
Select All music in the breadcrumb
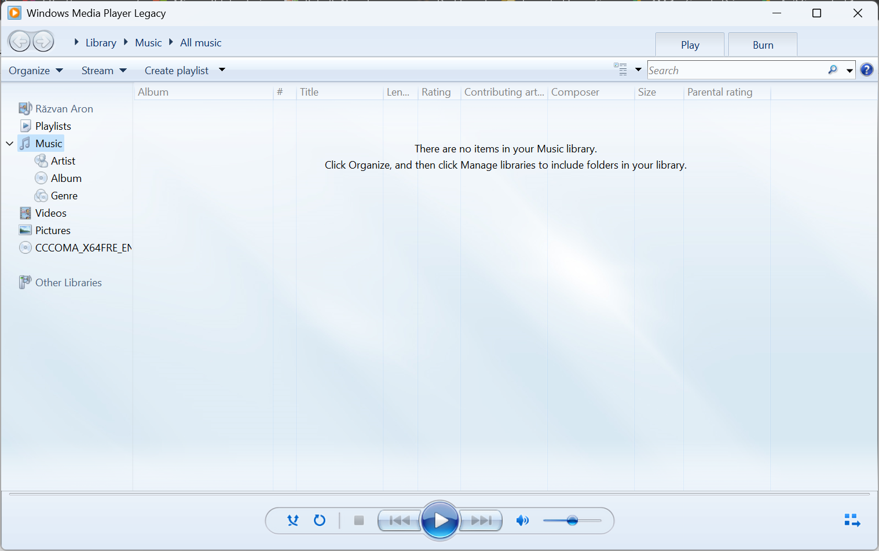click(200, 42)
